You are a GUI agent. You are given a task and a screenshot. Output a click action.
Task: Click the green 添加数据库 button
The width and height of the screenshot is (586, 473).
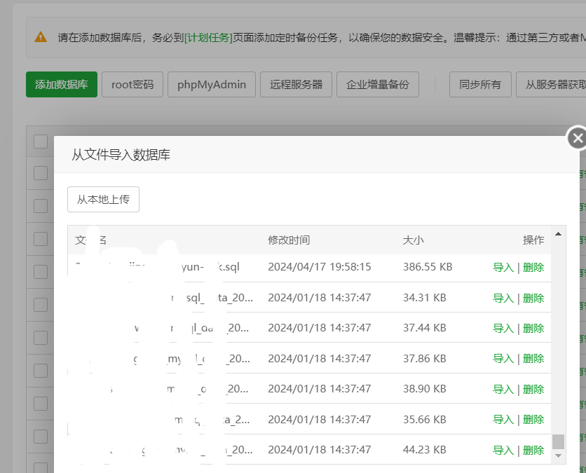62,85
